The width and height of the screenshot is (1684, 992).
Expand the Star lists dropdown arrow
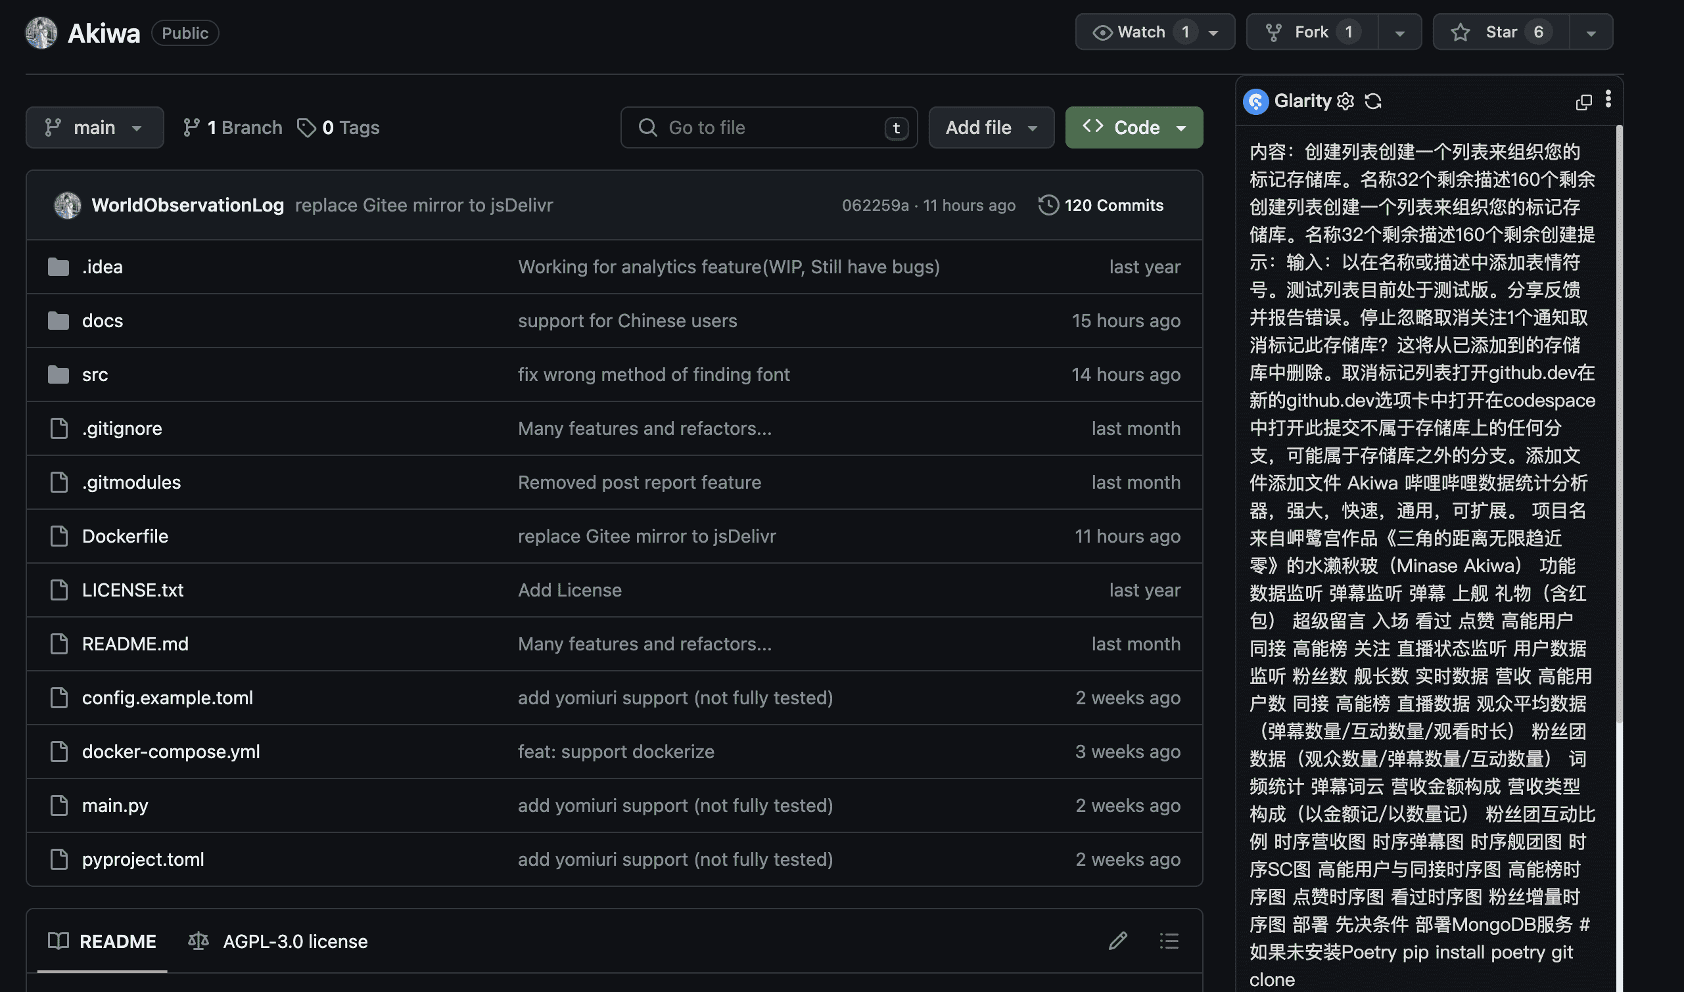click(1591, 33)
